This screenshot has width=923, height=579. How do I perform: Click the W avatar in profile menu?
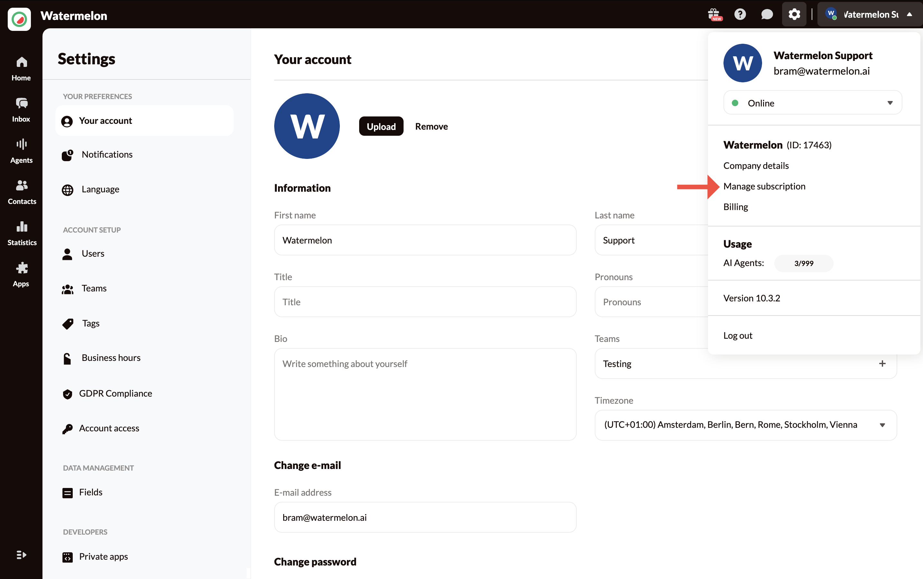(742, 63)
